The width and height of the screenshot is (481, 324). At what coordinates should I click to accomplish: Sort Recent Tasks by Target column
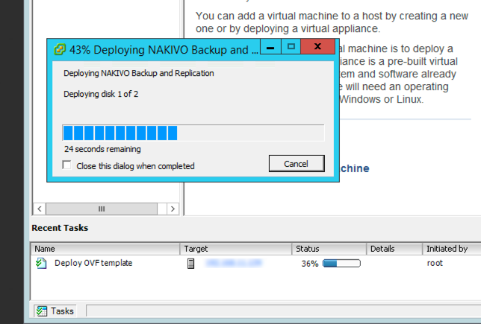coord(235,249)
